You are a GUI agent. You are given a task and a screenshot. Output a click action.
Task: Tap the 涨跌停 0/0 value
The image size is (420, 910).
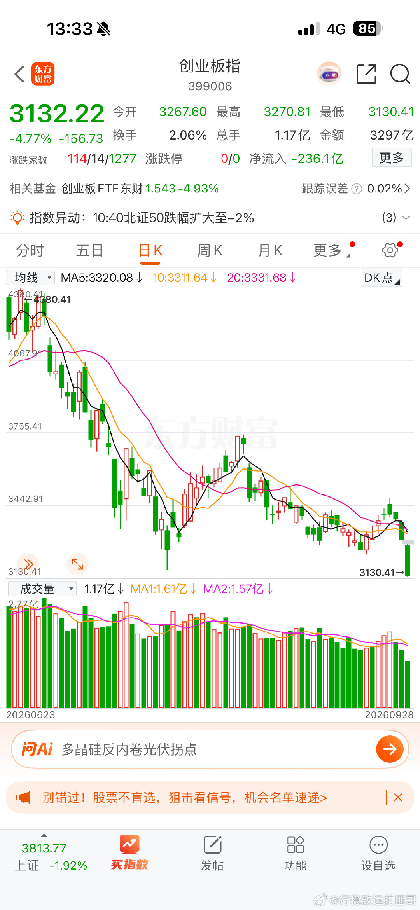coord(230,159)
